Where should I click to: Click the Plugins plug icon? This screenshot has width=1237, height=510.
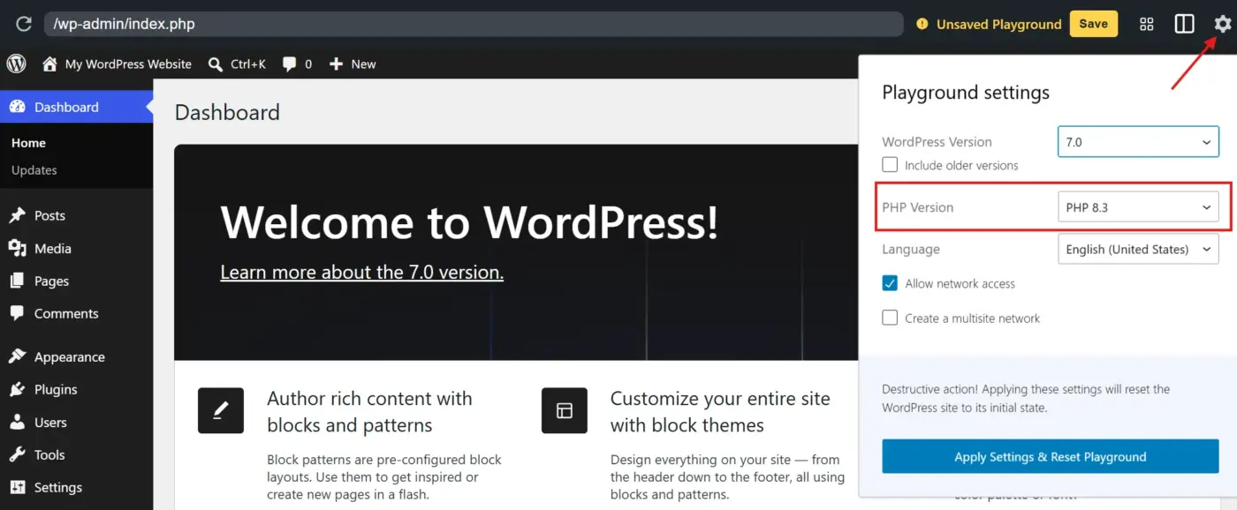(17, 389)
